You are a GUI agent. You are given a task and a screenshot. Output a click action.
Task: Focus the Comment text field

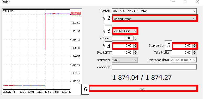(x=154, y=67)
